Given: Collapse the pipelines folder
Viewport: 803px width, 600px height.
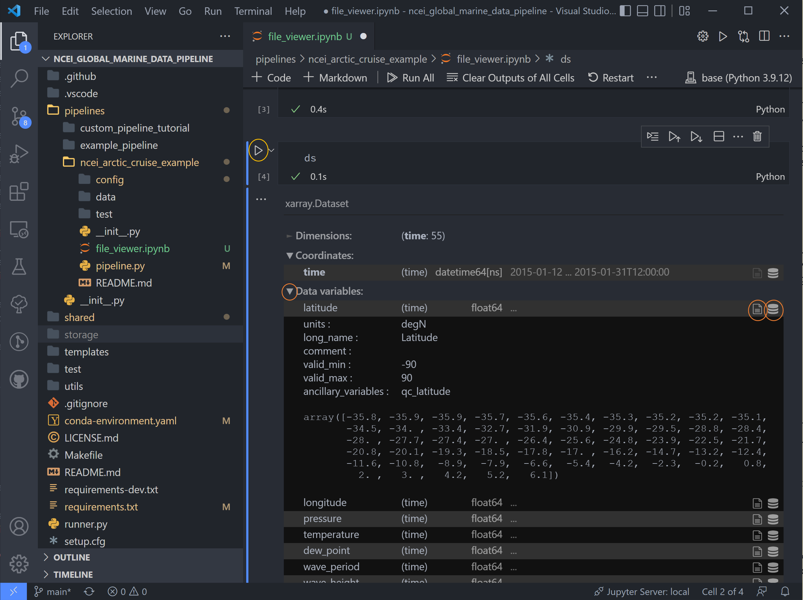Looking at the screenshot, I should pyautogui.click(x=84, y=111).
